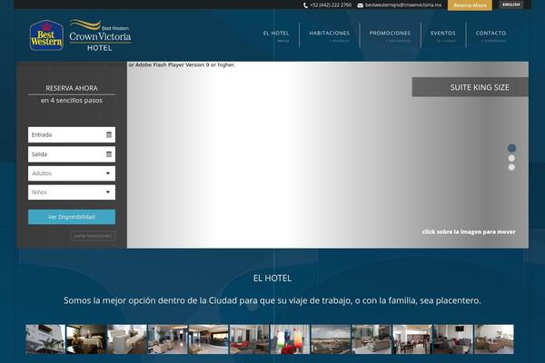Open the hotel exterior facade thumbnail
This screenshot has width=545, height=363.
(45, 339)
